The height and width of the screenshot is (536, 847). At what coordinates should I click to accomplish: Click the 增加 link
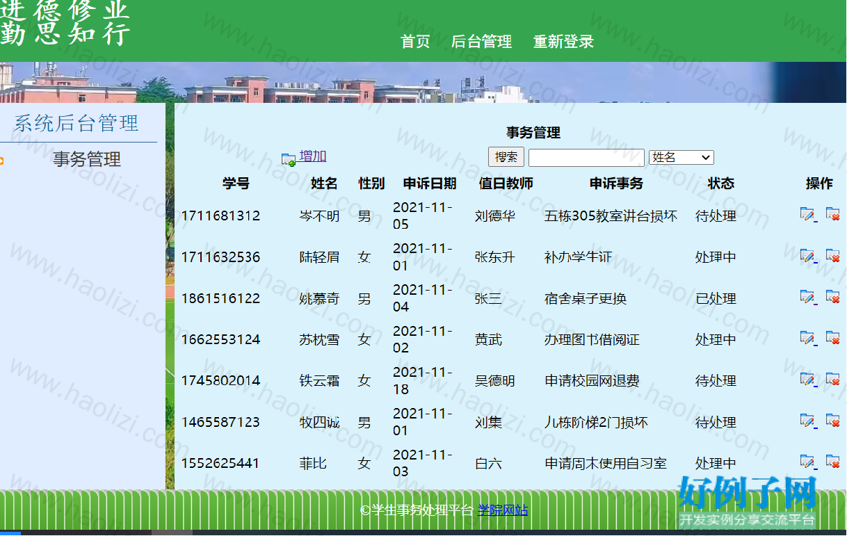[x=313, y=157]
